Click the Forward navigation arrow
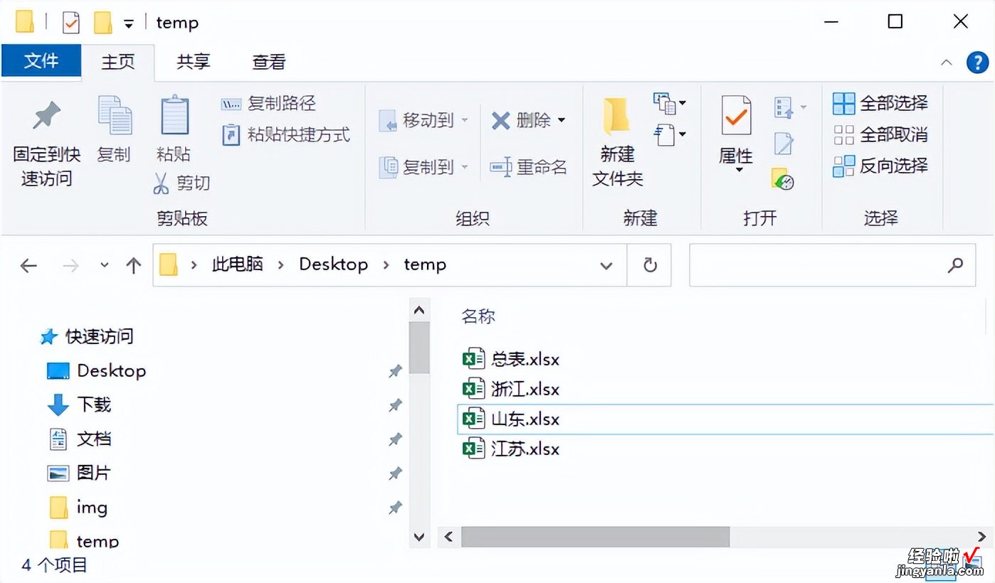The image size is (995, 583). tap(71, 266)
